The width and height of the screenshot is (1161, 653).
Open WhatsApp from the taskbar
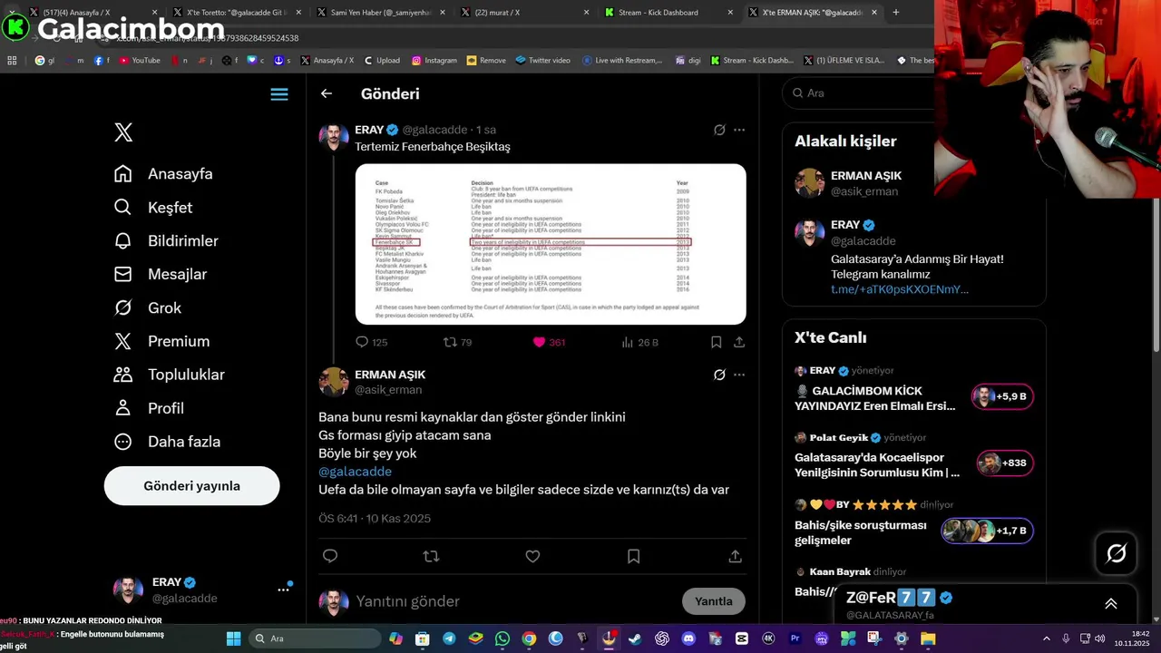pyautogui.click(x=502, y=638)
